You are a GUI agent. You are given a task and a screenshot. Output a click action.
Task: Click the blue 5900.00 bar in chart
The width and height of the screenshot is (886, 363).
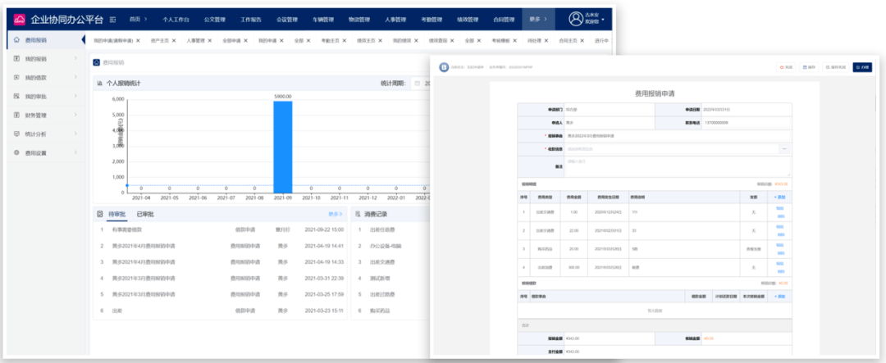283,144
